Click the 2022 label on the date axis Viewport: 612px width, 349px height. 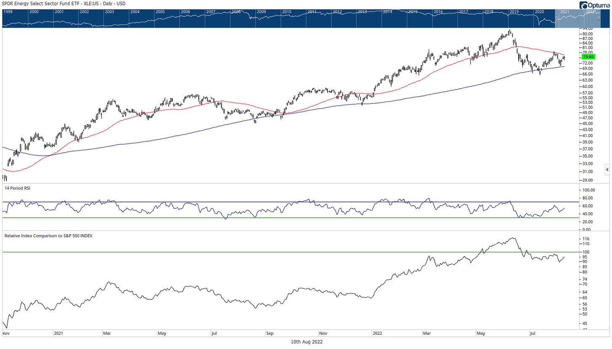coord(377,333)
